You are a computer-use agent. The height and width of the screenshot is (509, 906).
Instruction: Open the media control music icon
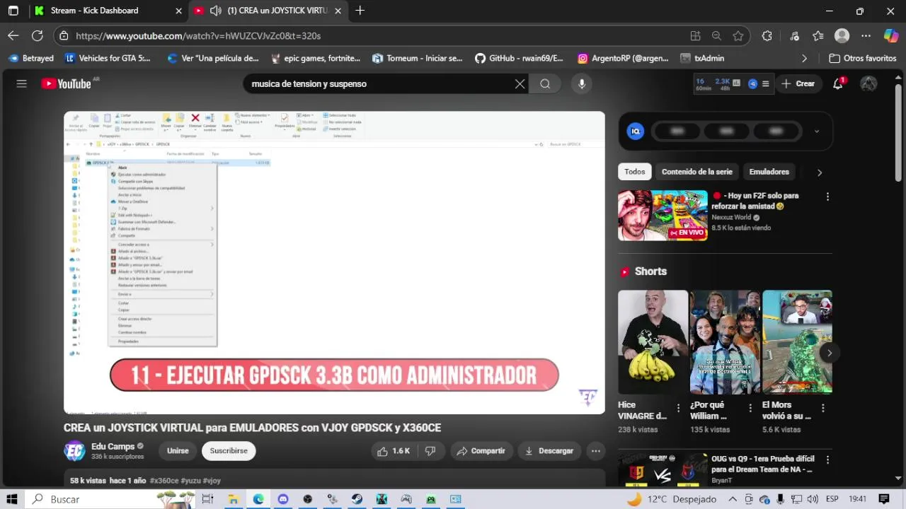point(794,35)
